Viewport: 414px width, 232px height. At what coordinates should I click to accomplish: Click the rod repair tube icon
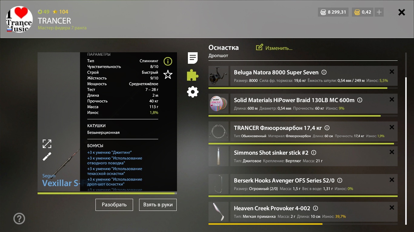47,156
